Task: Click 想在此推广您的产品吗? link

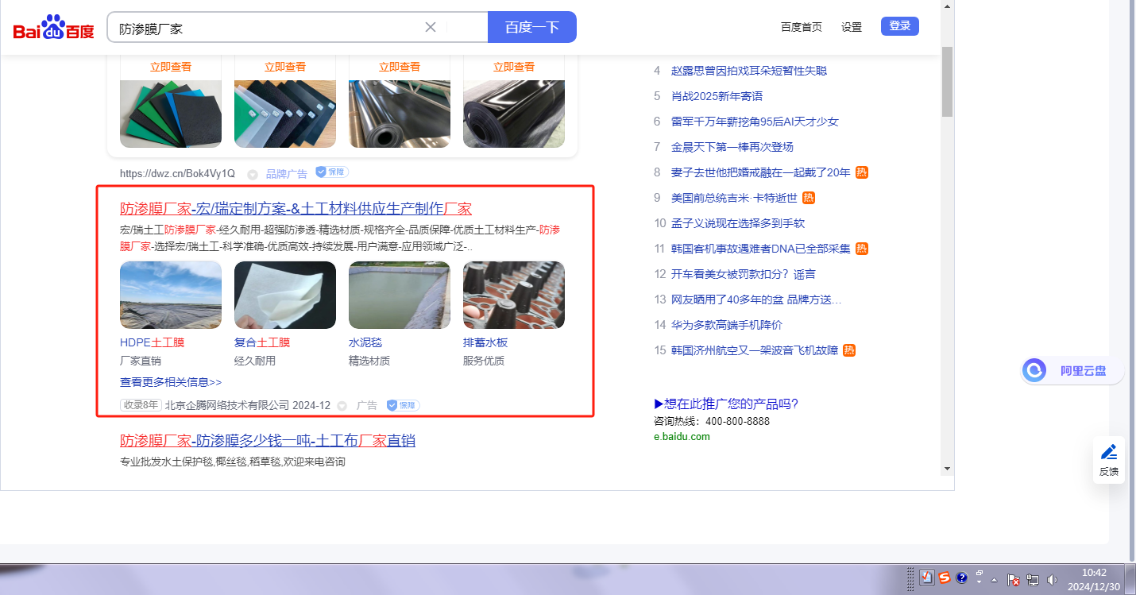Action: pos(726,404)
